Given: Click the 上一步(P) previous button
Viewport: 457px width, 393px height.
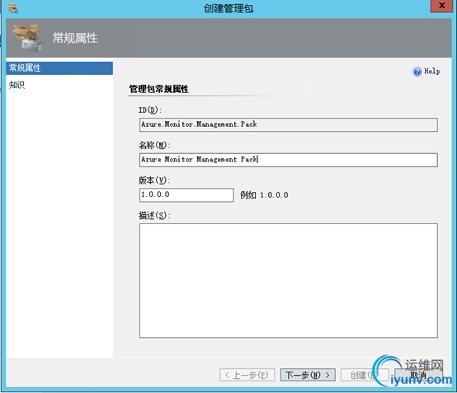Looking at the screenshot, I should (x=247, y=375).
